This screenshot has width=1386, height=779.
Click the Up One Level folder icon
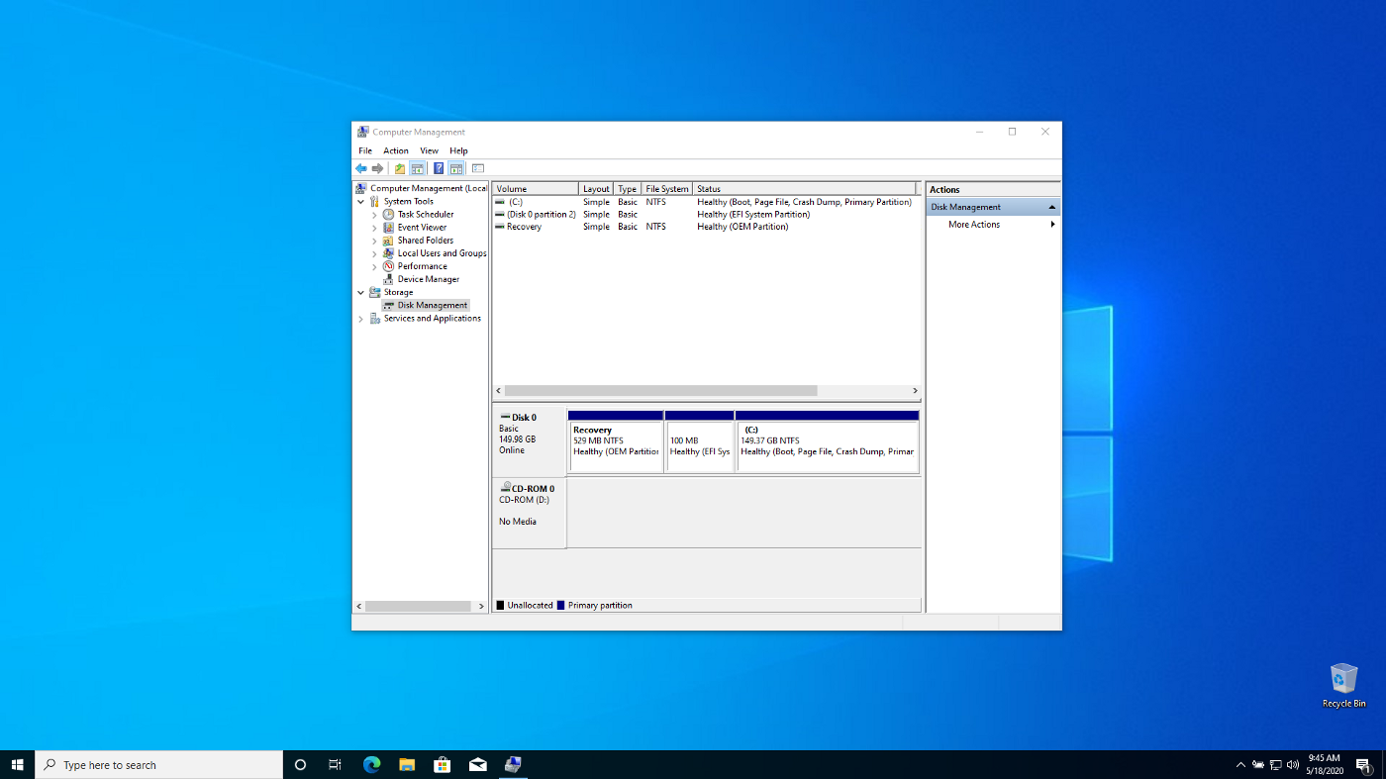[400, 168]
